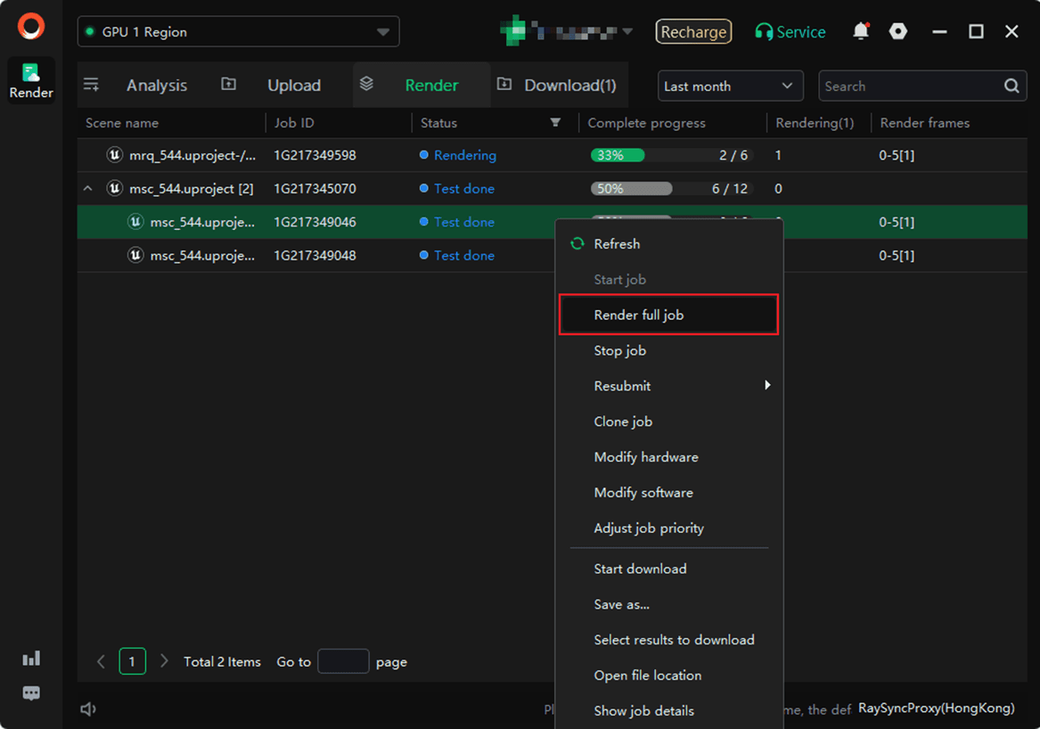This screenshot has width=1040, height=729.
Task: Open the notification bell
Action: 860,32
